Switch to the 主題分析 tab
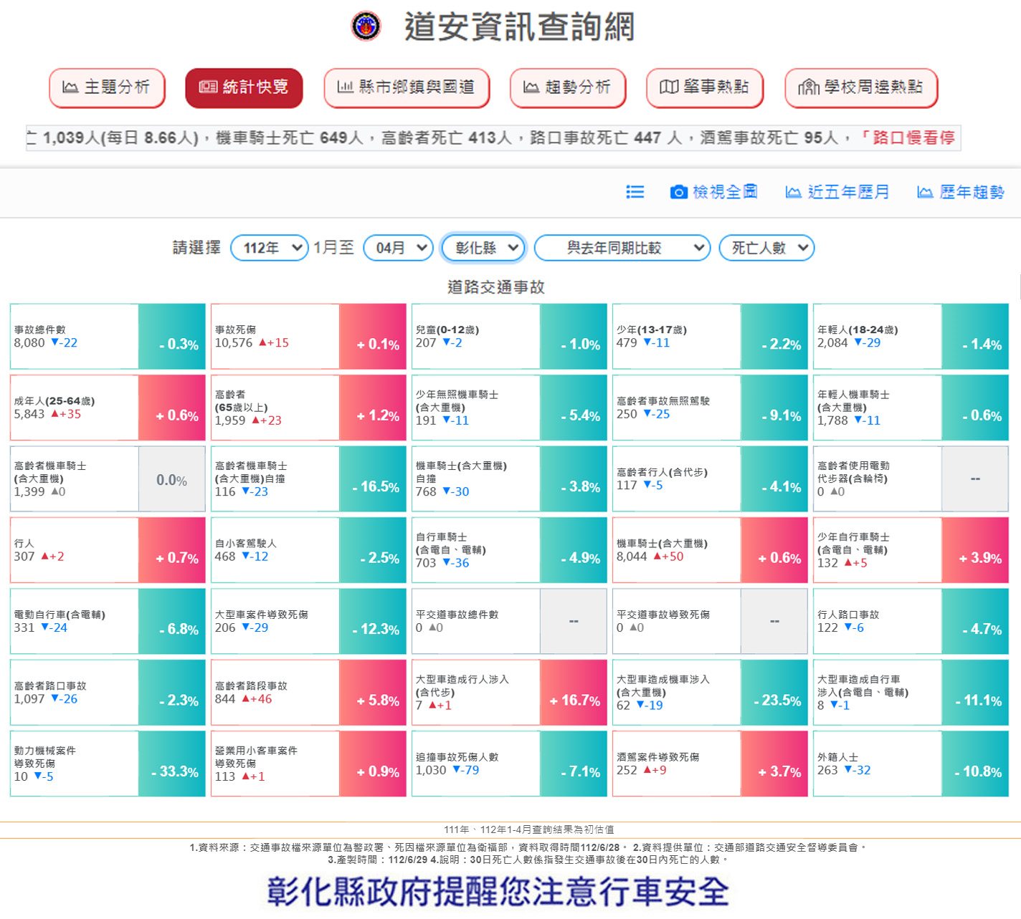The image size is (1021, 919). (107, 87)
